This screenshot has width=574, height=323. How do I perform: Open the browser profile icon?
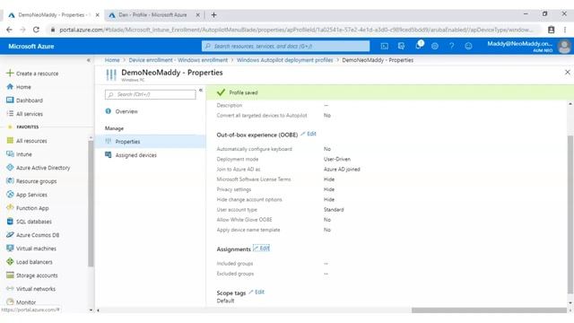coord(551,30)
